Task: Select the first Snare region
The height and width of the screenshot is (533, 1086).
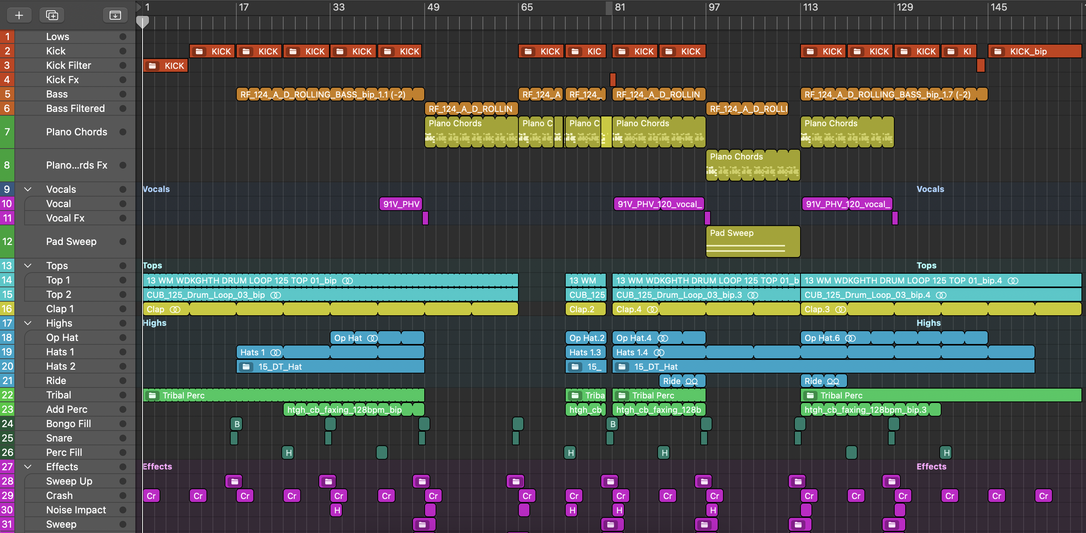Action: click(234, 438)
